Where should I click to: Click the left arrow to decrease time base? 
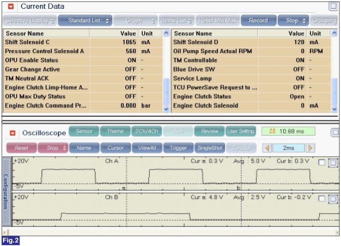click(x=266, y=148)
